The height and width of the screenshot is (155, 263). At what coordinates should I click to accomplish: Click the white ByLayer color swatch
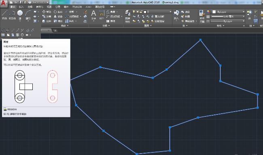(214, 12)
